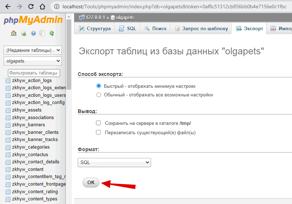
Task: Open the olgapets database dropdown
Action: pyautogui.click(x=33, y=61)
